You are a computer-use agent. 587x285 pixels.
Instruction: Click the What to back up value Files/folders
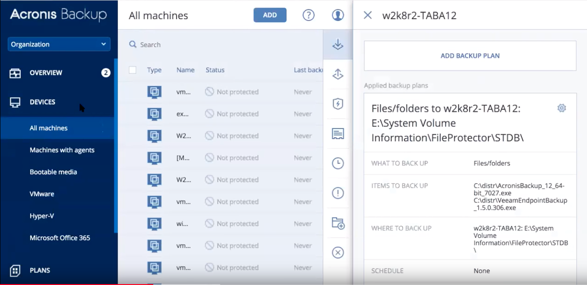point(492,163)
